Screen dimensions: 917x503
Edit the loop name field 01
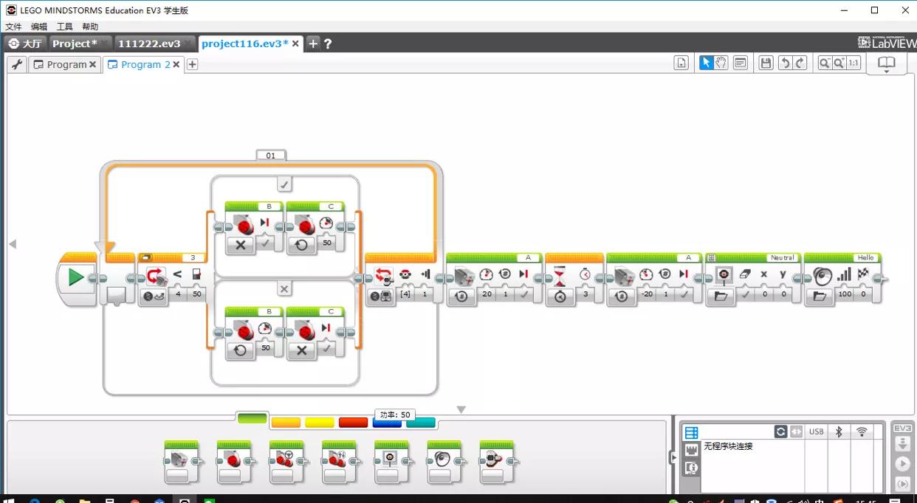click(271, 156)
